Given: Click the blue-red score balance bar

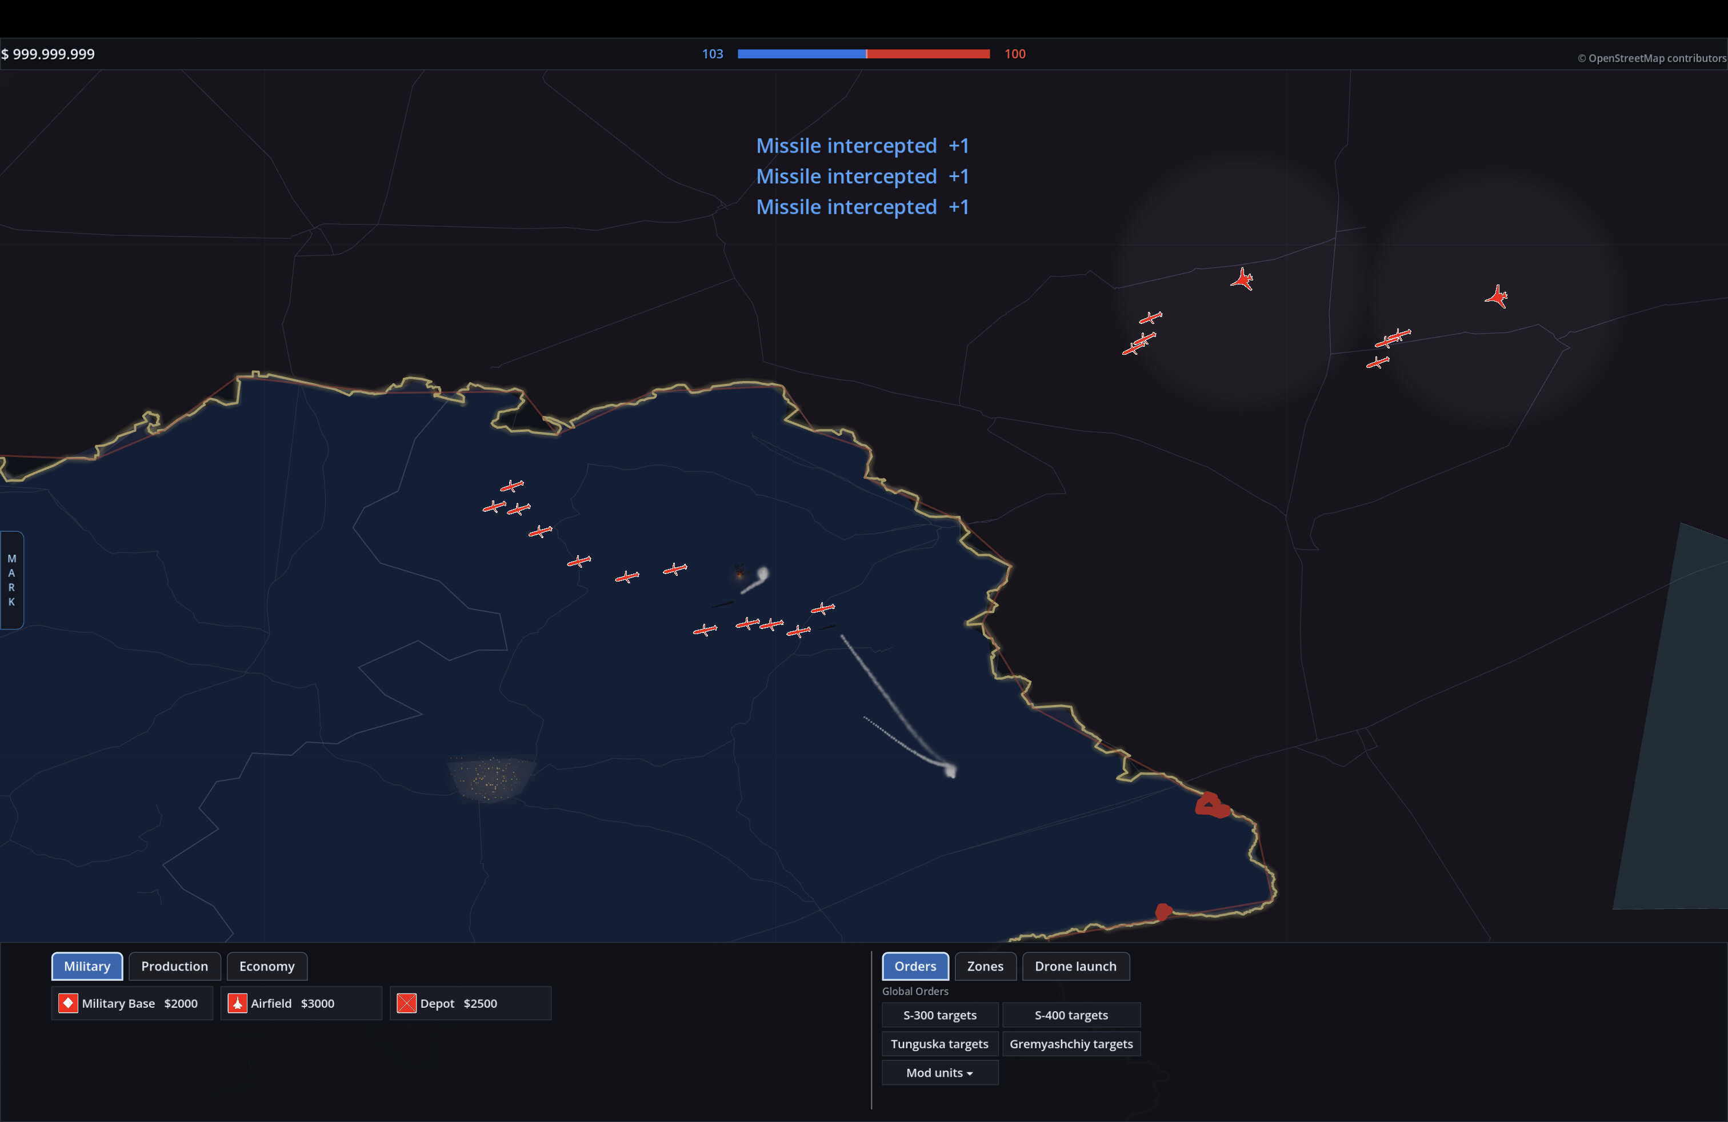Looking at the screenshot, I should [x=863, y=54].
